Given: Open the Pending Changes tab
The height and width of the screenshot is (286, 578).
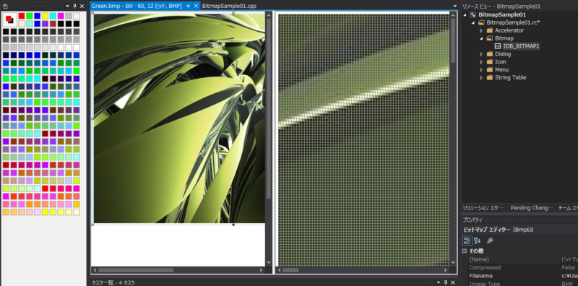Looking at the screenshot, I should coord(532,208).
